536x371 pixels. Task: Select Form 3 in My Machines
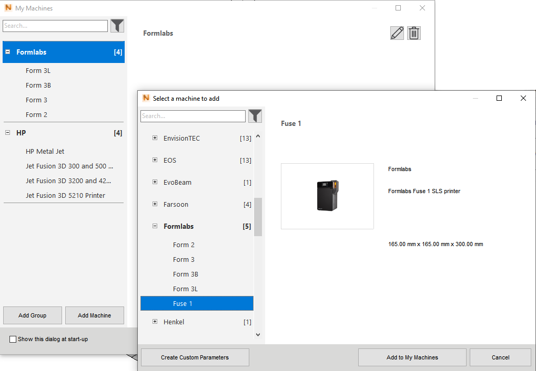tap(64, 100)
